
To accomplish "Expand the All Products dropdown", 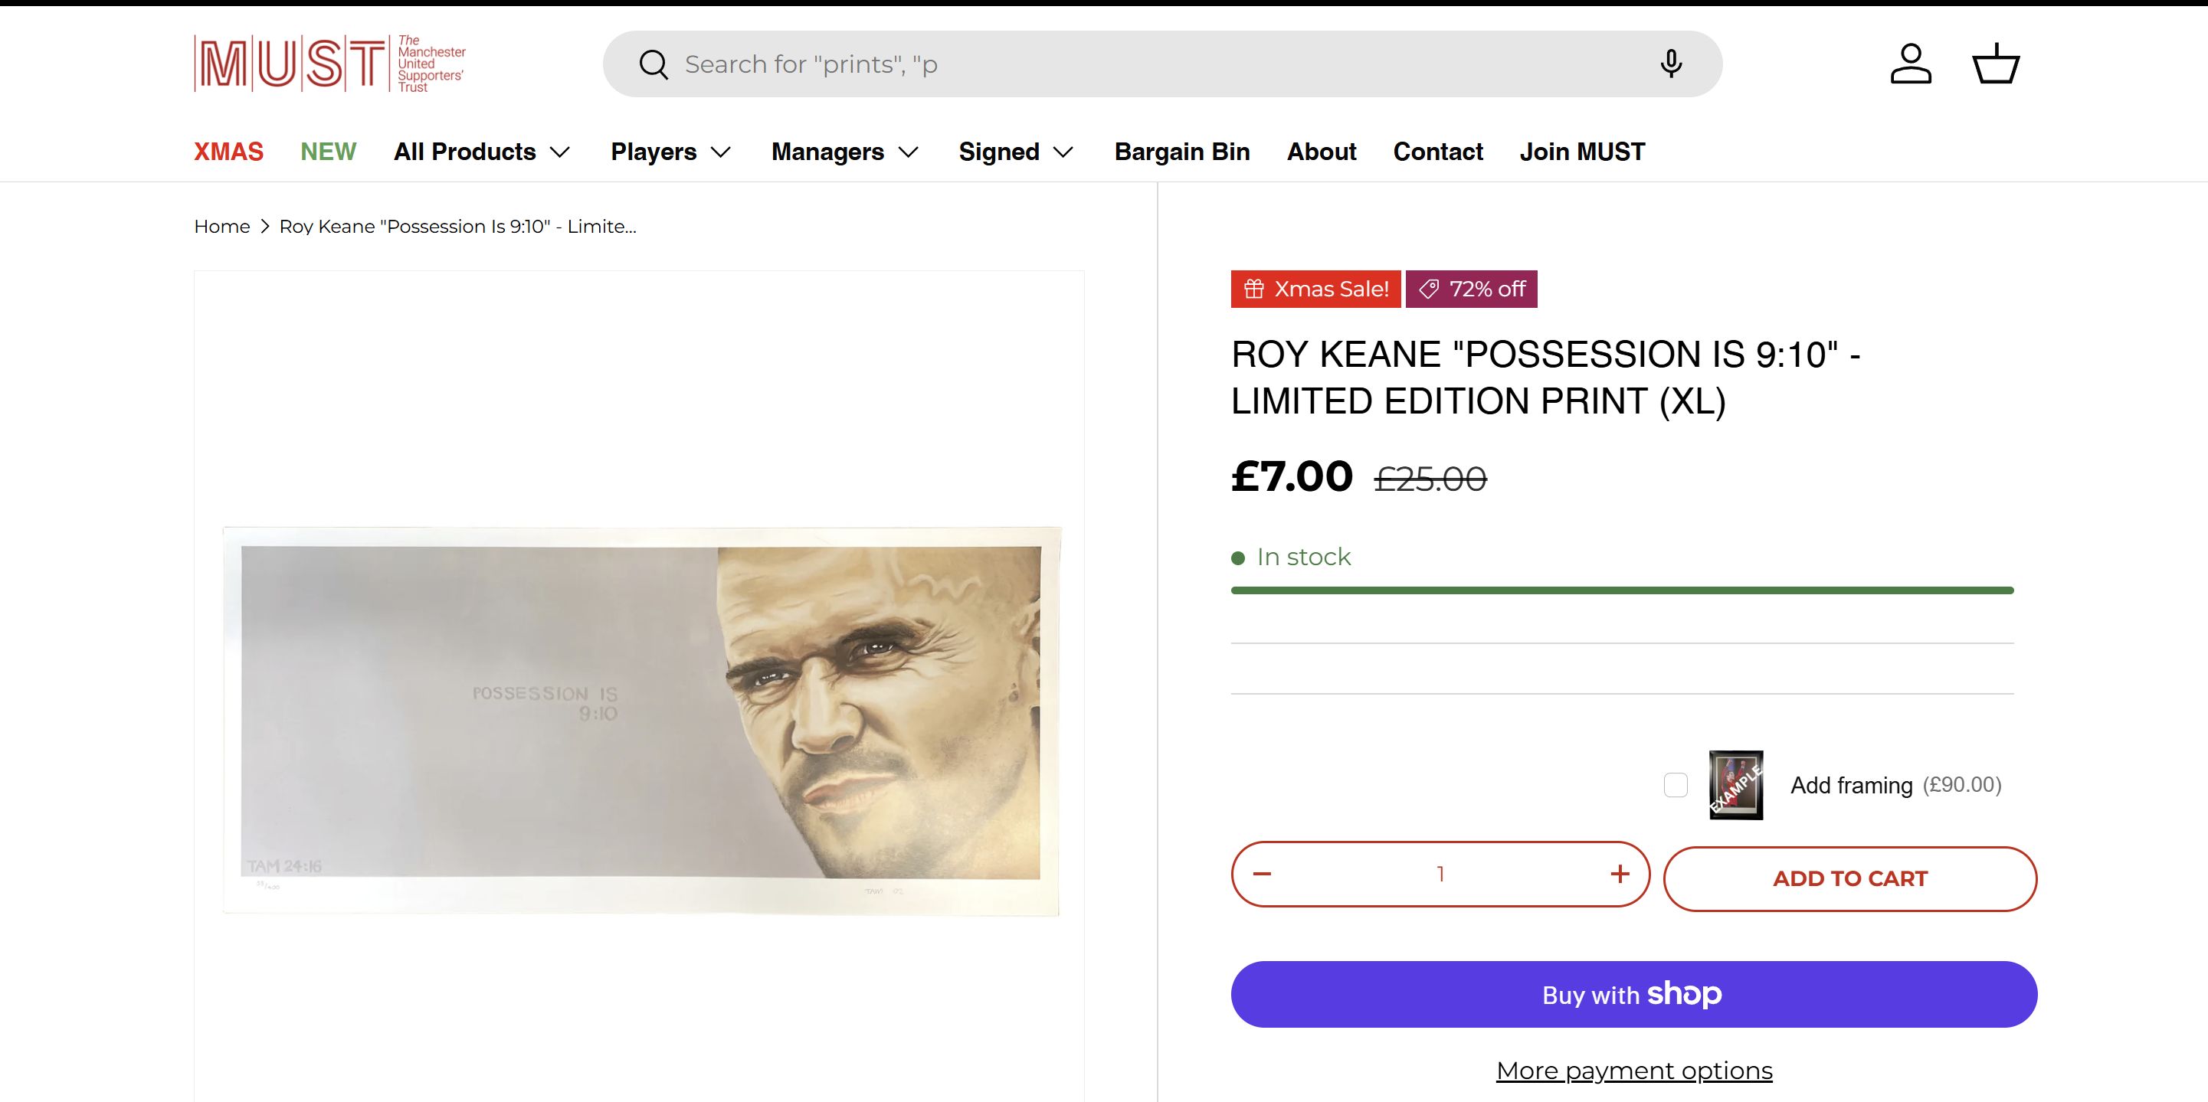I will [x=482, y=152].
